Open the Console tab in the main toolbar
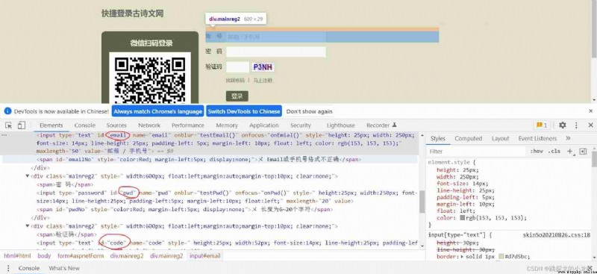The image size is (597, 274). (x=84, y=125)
